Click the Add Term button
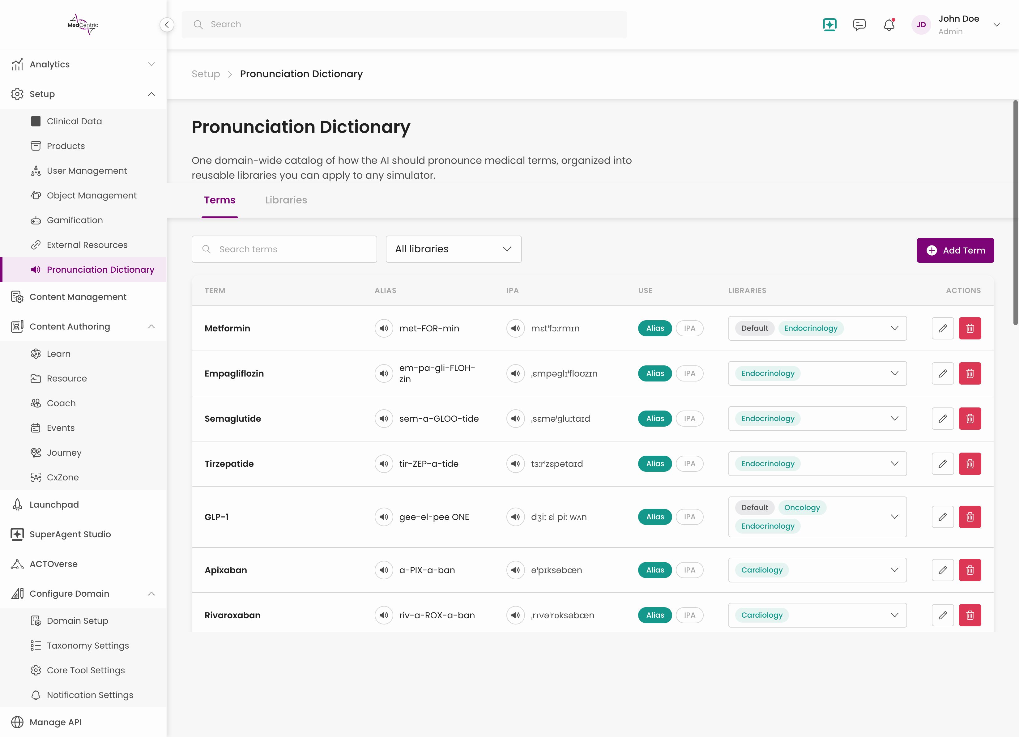 pyautogui.click(x=955, y=250)
